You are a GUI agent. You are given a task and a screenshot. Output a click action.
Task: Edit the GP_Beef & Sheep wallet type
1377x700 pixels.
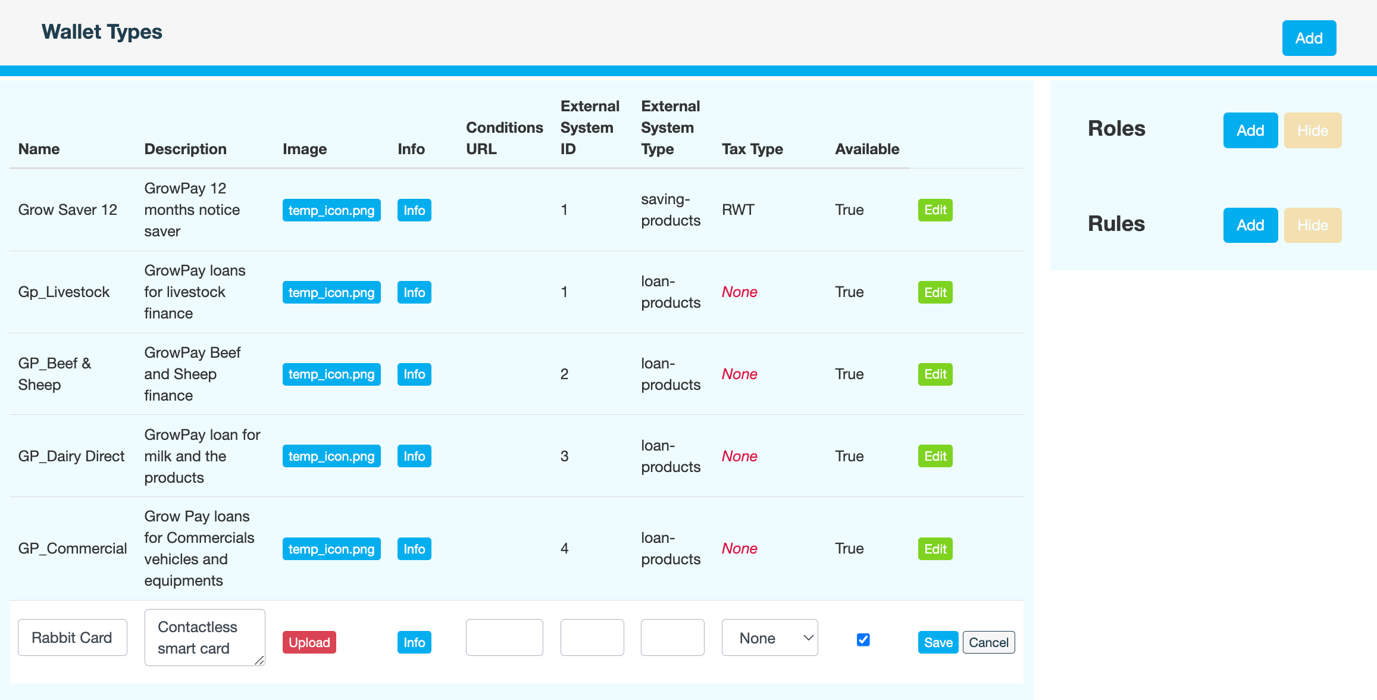point(935,374)
